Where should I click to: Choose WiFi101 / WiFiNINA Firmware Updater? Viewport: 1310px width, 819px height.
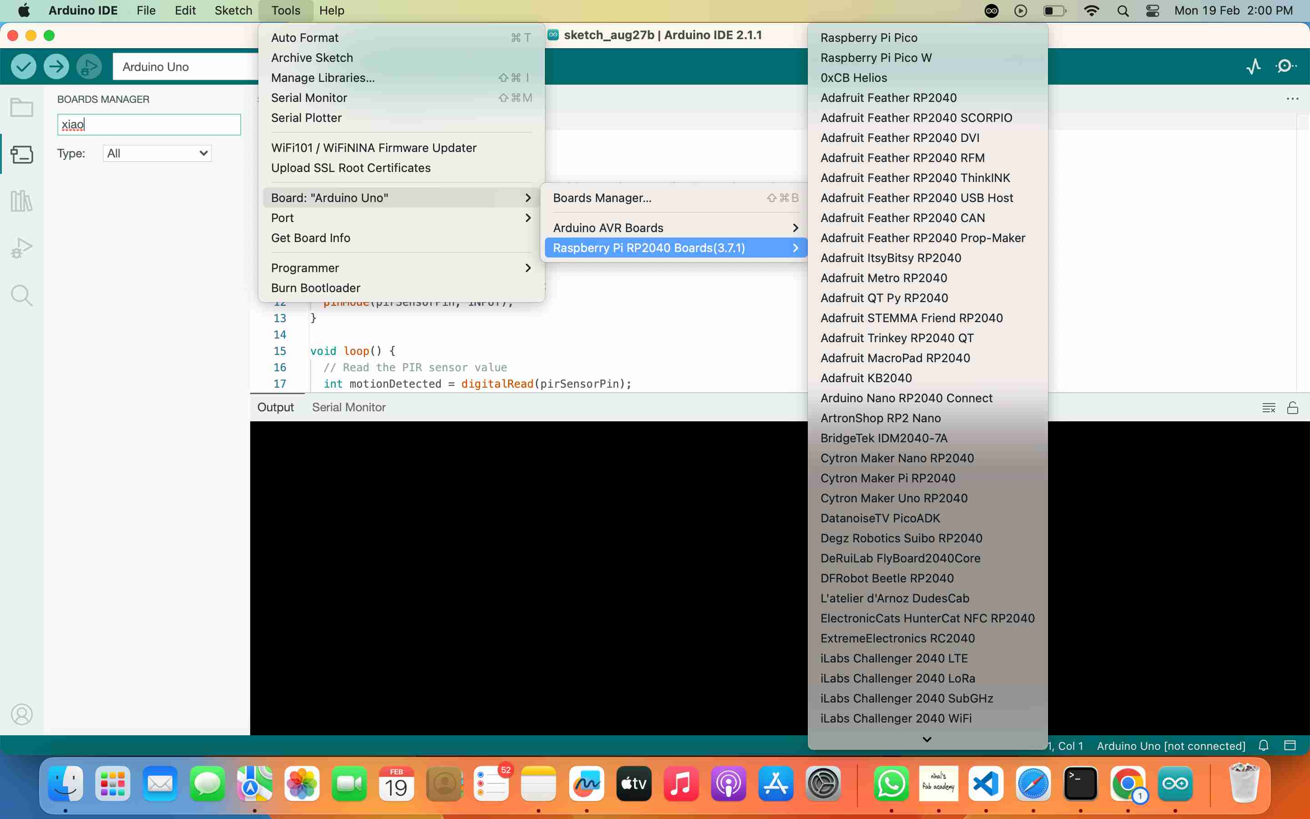pyautogui.click(x=401, y=148)
